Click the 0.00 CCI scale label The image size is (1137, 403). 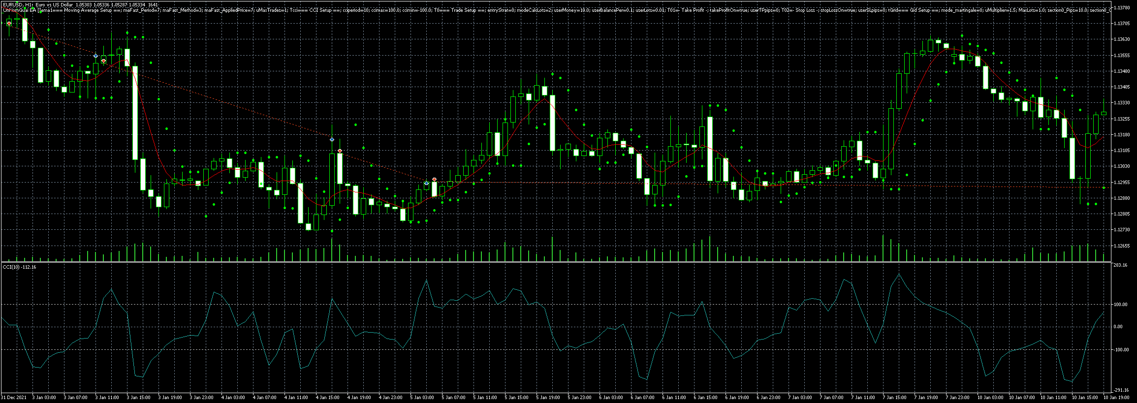point(1118,327)
